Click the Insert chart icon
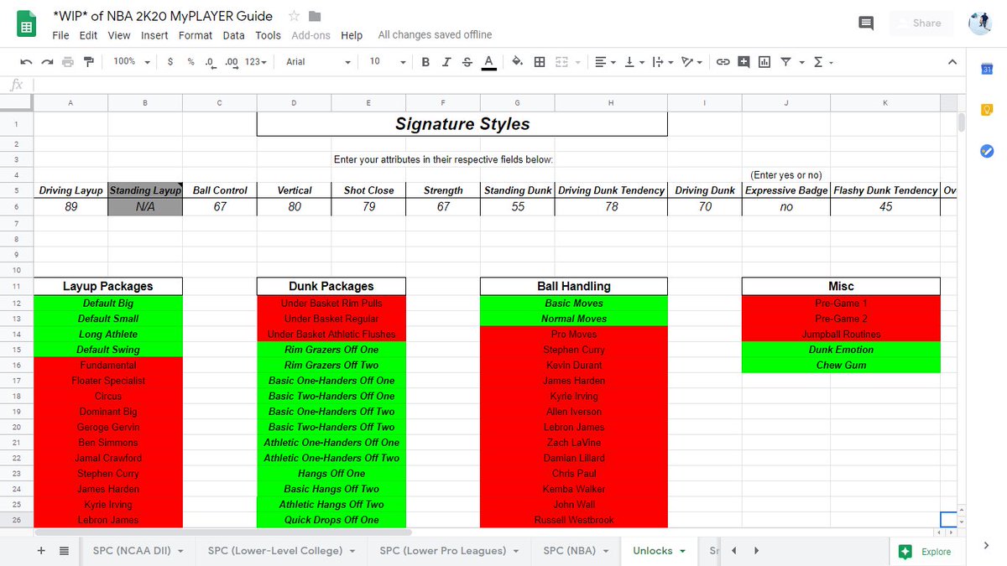 [764, 62]
